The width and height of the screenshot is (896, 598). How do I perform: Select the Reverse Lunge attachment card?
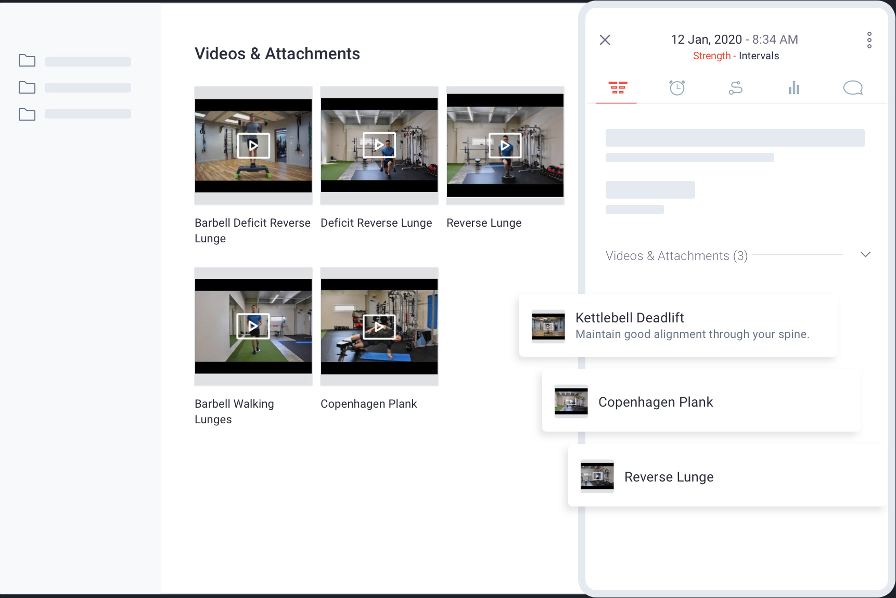coord(726,476)
